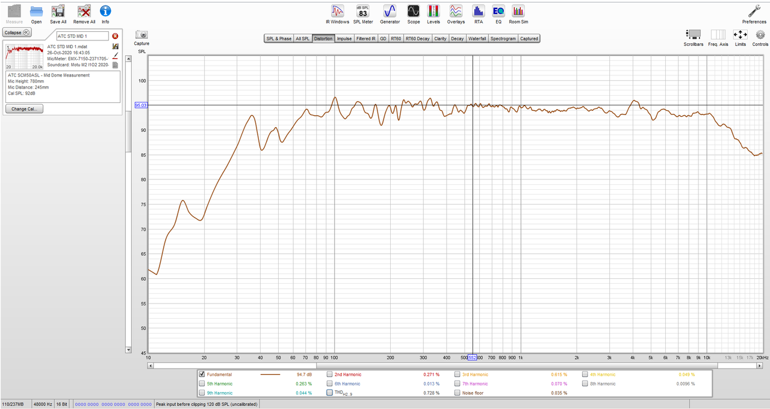The height and width of the screenshot is (409, 770).
Task: Open the SPL Meter
Action: (x=363, y=11)
